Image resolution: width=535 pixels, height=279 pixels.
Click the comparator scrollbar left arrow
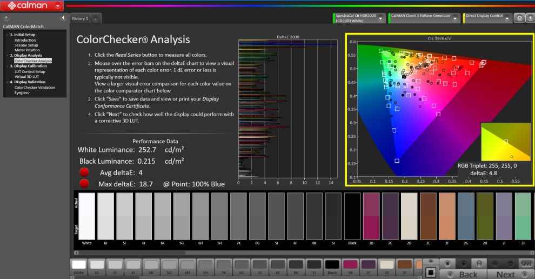coord(76,253)
